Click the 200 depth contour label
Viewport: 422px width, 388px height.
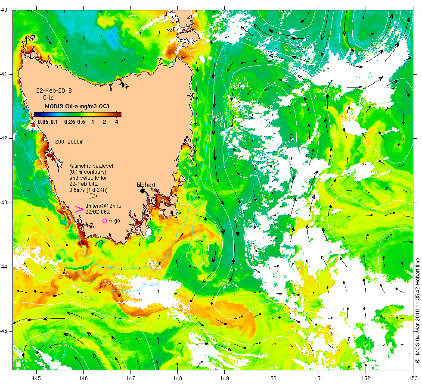(x=60, y=142)
